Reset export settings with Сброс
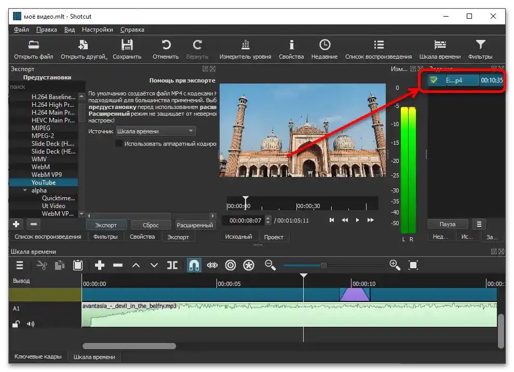 click(151, 225)
